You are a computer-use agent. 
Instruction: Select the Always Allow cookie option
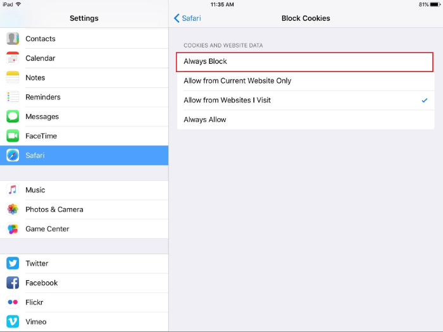tap(304, 120)
